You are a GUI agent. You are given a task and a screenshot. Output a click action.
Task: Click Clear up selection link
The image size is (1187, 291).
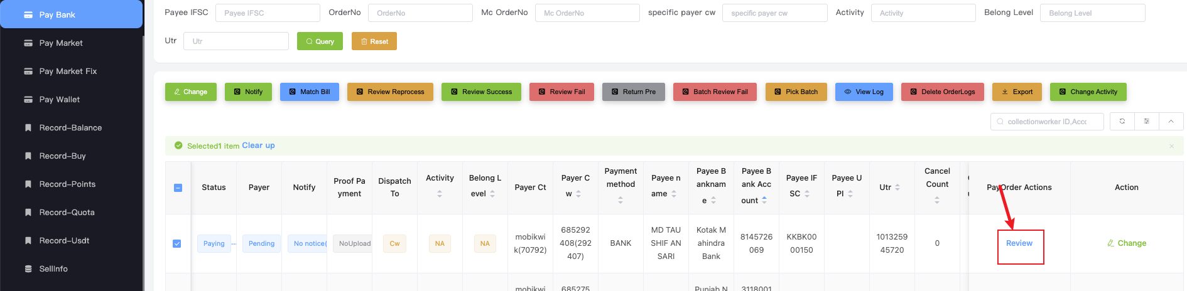point(258,145)
